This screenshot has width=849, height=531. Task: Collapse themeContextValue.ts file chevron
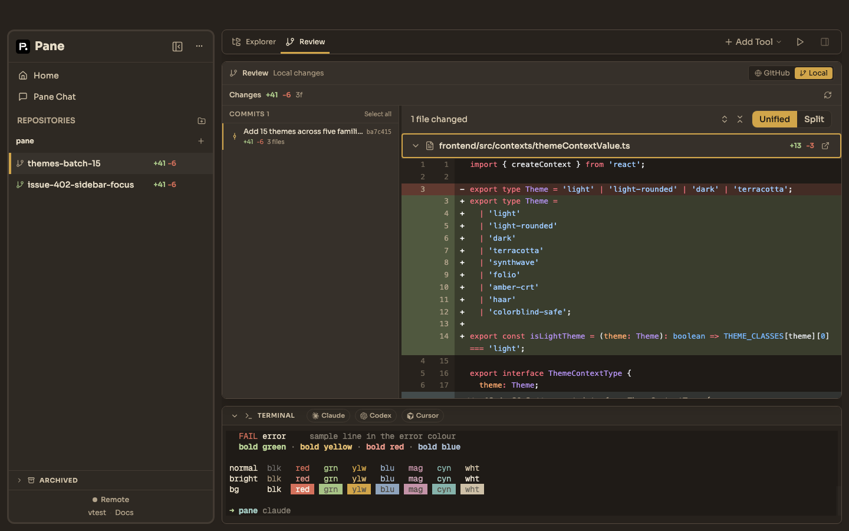point(416,146)
